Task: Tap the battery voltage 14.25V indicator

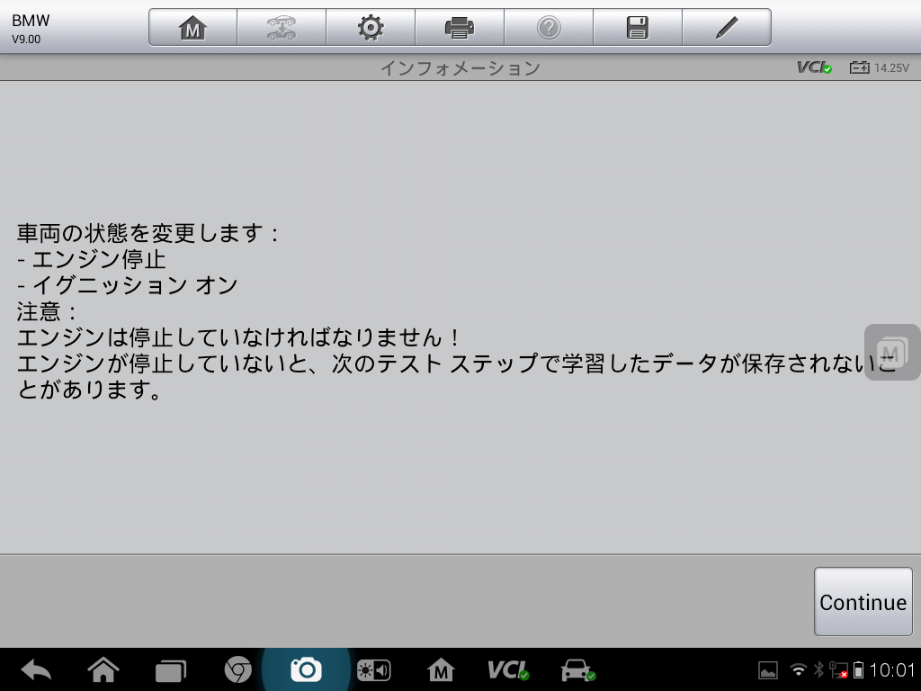Action: (x=880, y=67)
